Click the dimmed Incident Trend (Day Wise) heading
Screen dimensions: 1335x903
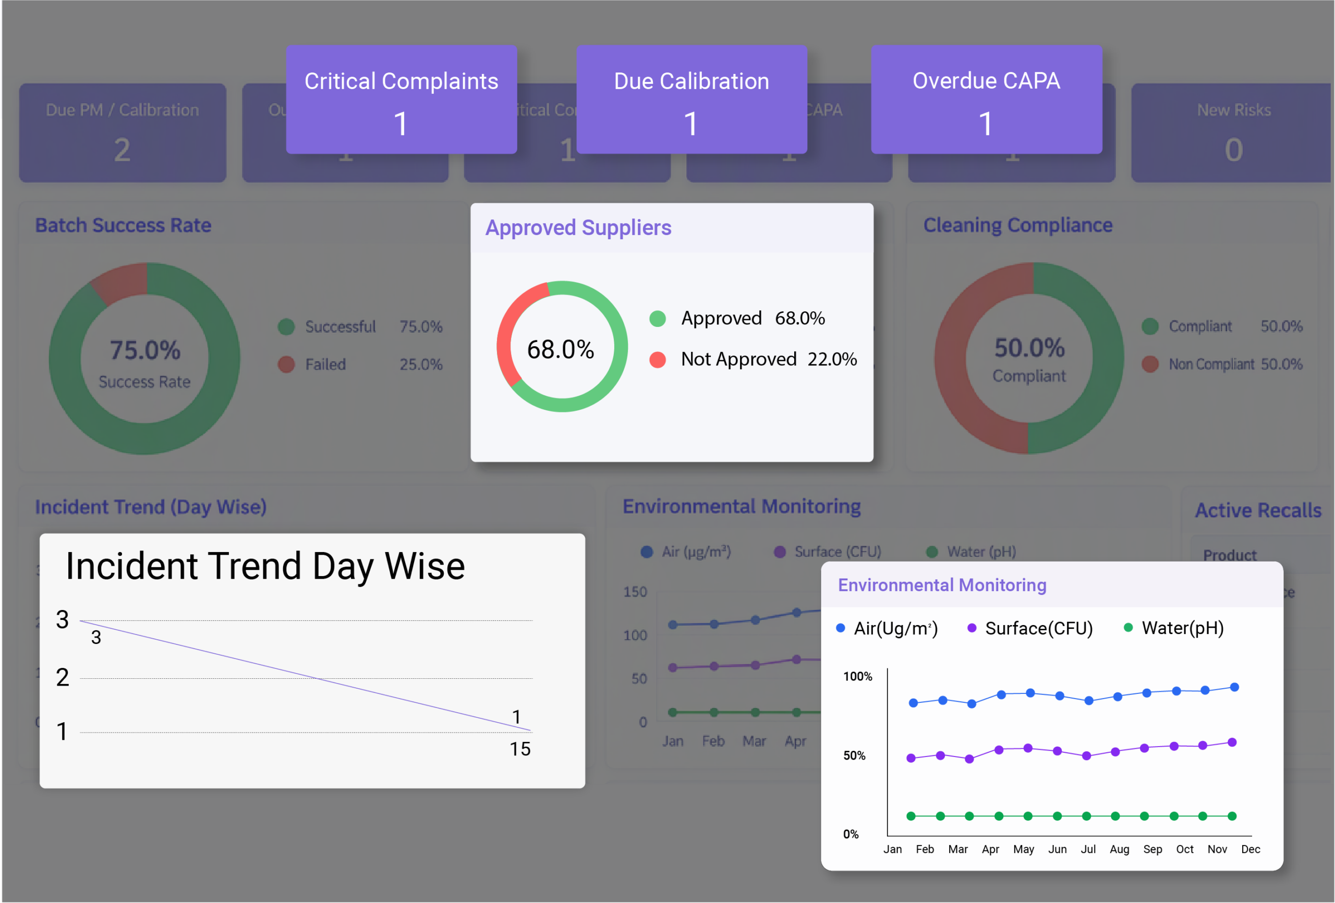click(x=151, y=507)
